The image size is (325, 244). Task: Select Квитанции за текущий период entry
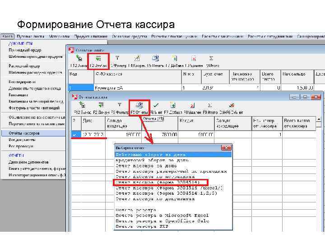pyautogui.click(x=36, y=102)
